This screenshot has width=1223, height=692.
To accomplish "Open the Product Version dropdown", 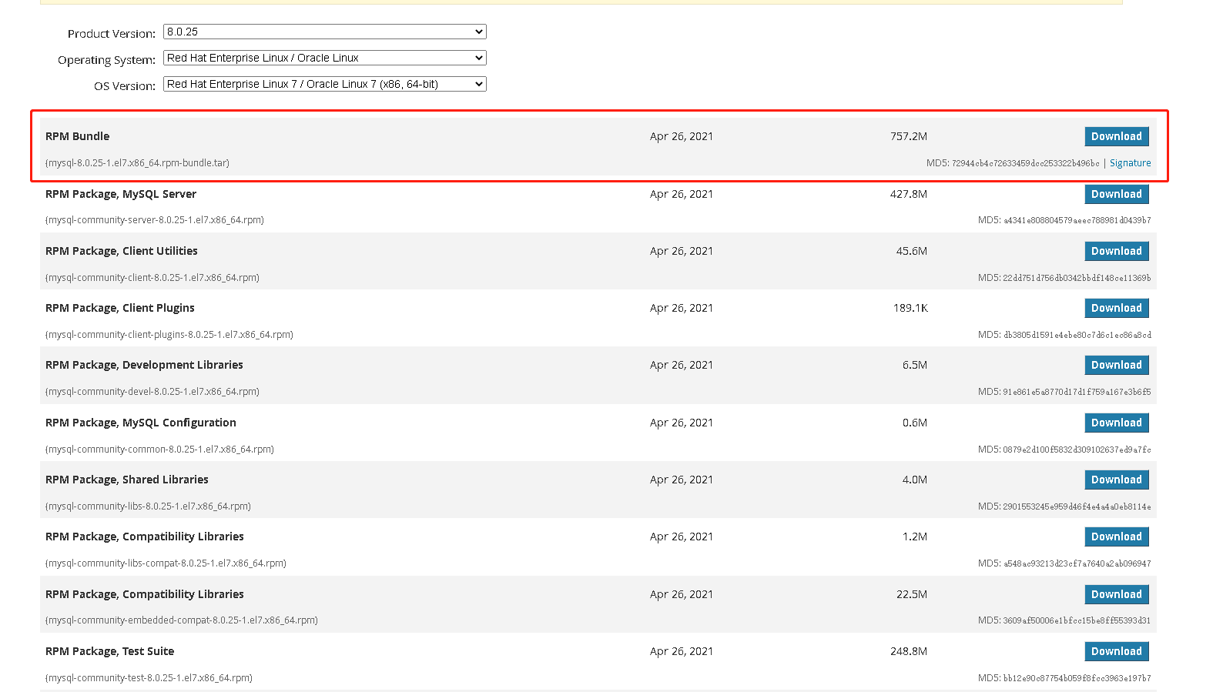I will pos(324,32).
